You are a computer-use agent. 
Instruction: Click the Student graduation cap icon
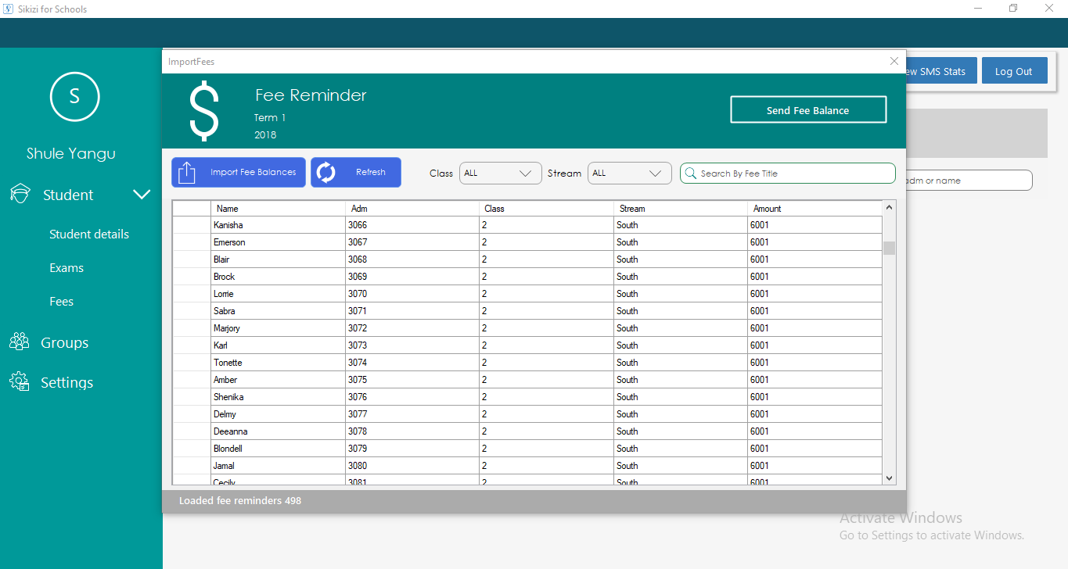[x=20, y=194]
